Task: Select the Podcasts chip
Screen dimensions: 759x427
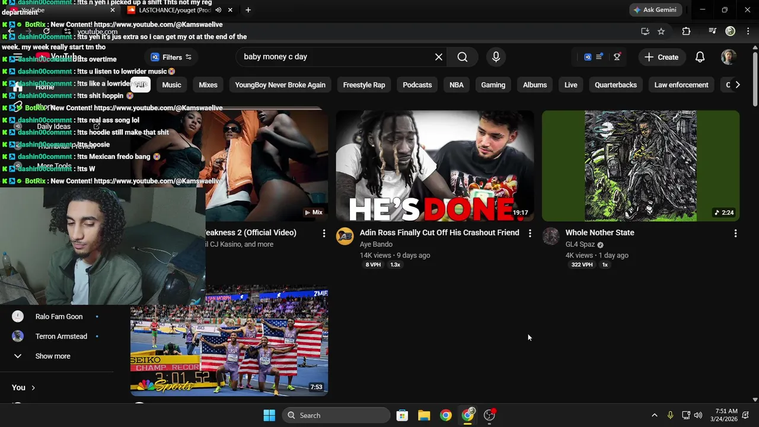Action: click(417, 85)
